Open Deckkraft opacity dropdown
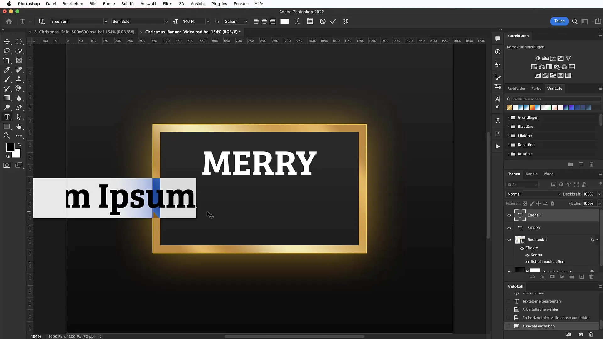The height and width of the screenshot is (339, 603). [x=599, y=194]
